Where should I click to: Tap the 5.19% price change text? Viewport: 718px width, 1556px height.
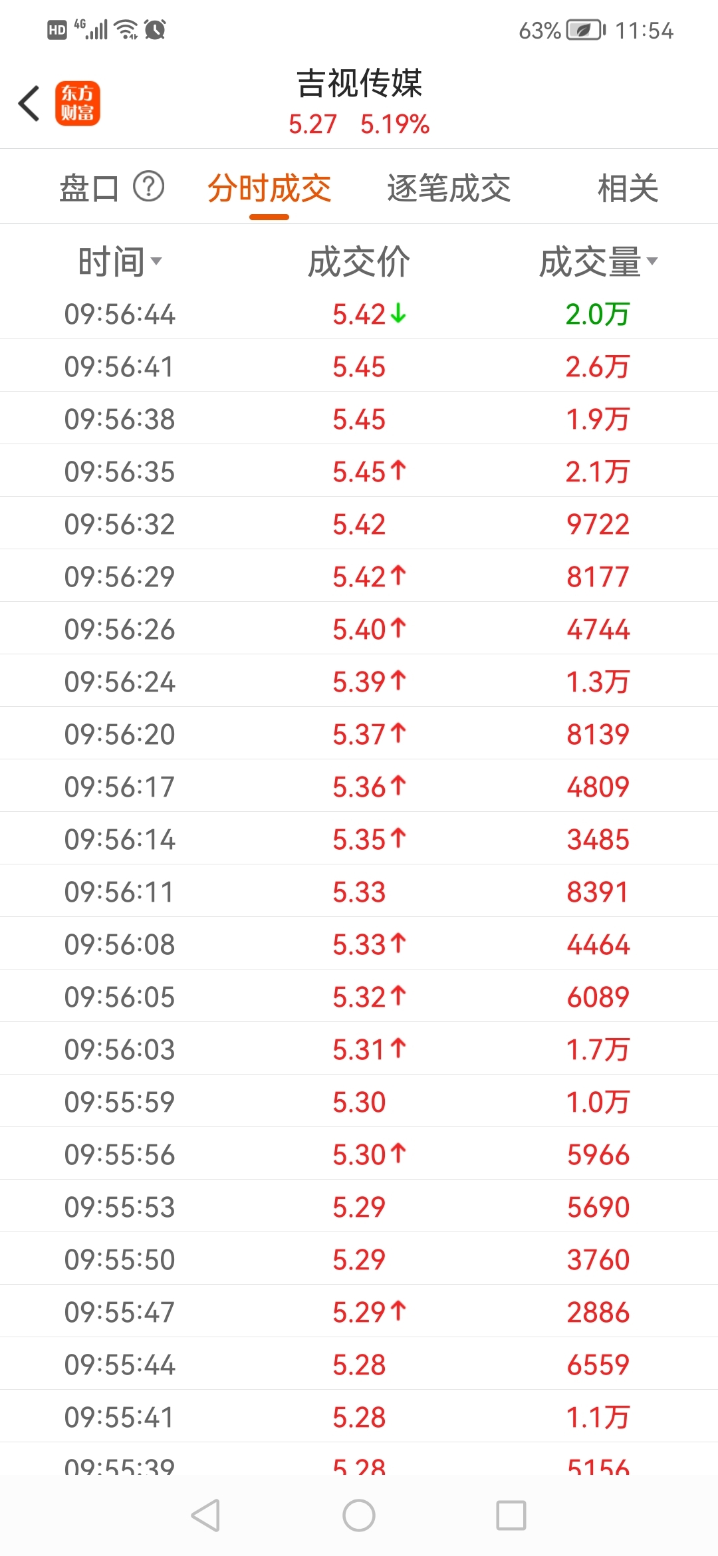[395, 124]
